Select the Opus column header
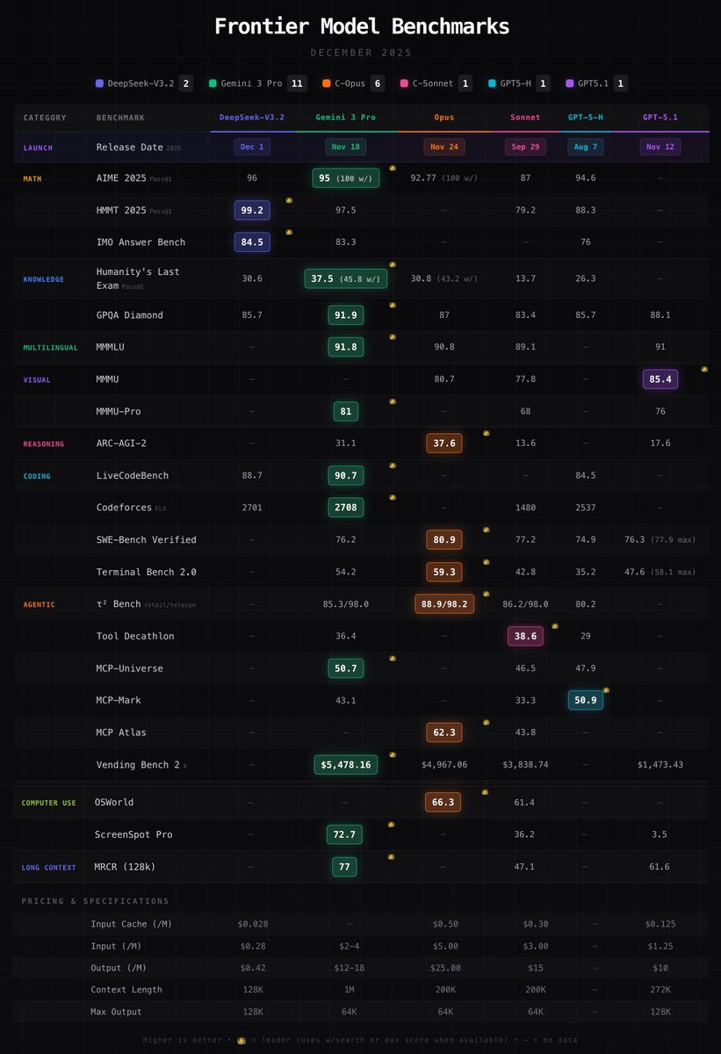Image resolution: width=721 pixels, height=1054 pixels. (443, 117)
